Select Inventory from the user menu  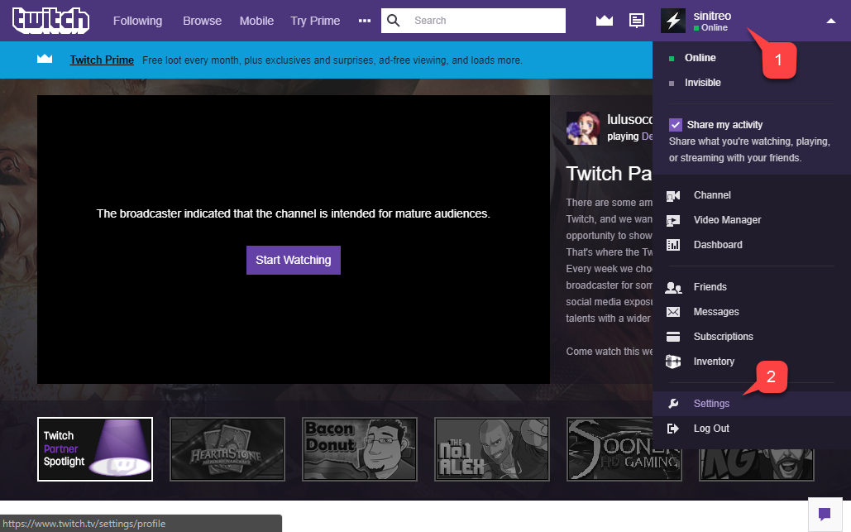[x=714, y=362]
